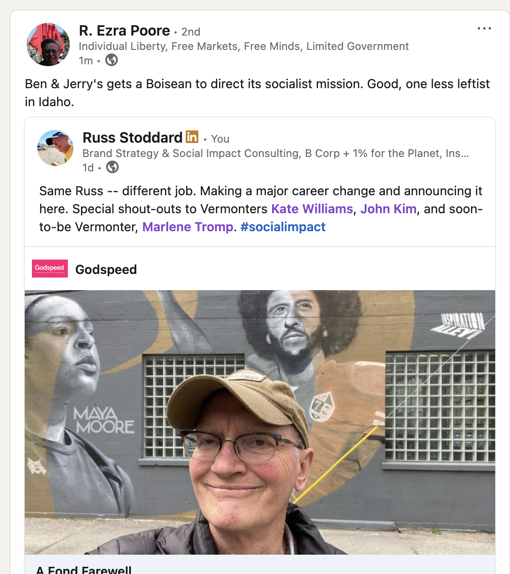The image size is (510, 574).
Task: Click Russ Stoddard's headline text
Action: click(276, 153)
